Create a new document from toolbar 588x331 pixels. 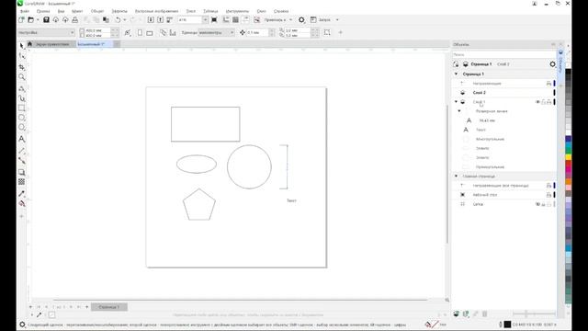22,19
